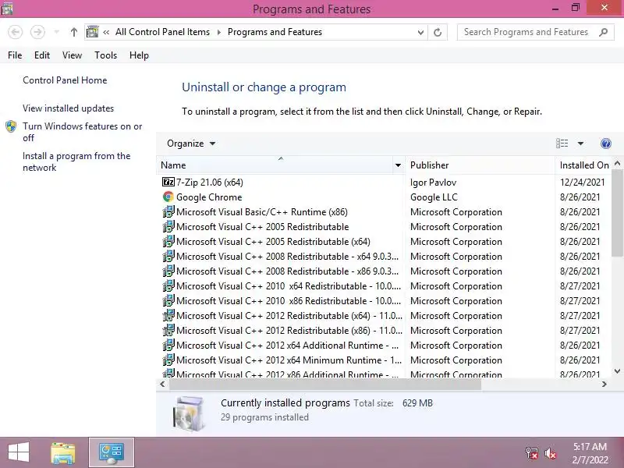
Task: Open View installed updates link
Action: pyautogui.click(x=68, y=108)
